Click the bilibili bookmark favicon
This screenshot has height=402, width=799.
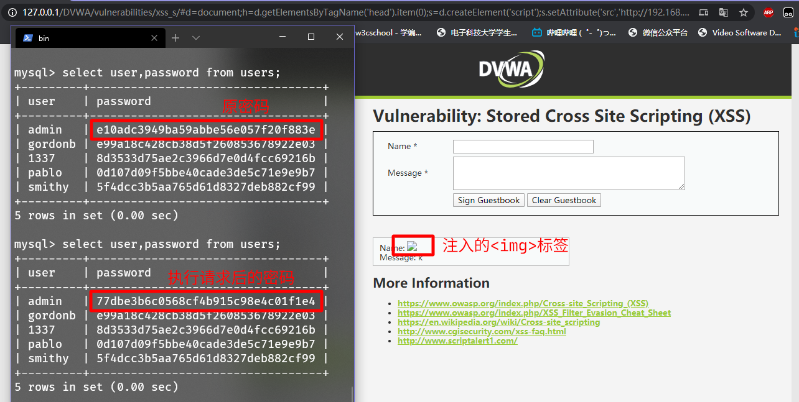pyautogui.click(x=537, y=33)
